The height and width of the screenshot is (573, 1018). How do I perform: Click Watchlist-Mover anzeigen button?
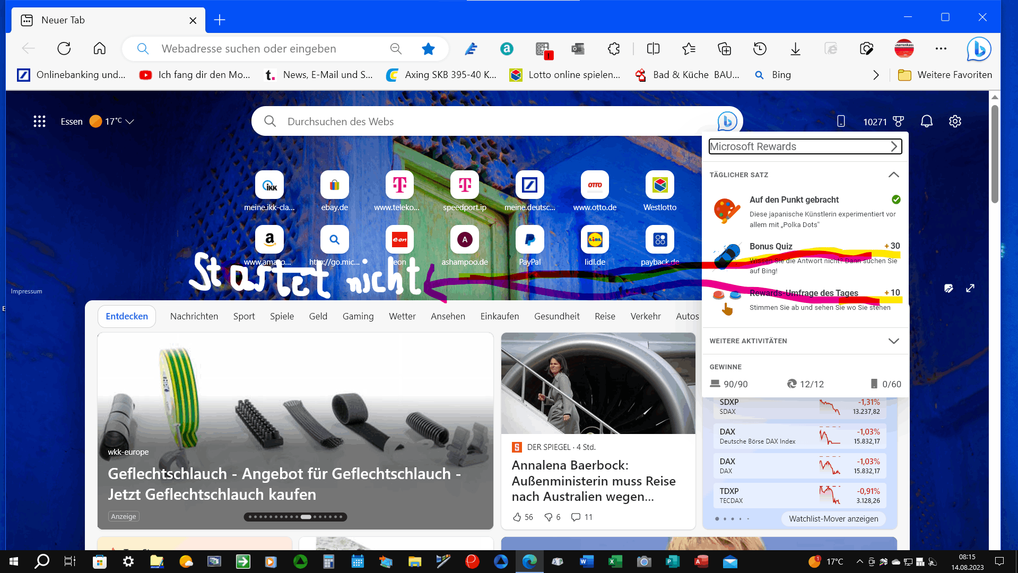pyautogui.click(x=833, y=519)
